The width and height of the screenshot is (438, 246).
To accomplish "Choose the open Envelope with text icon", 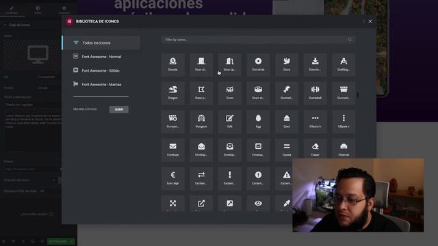I will pos(230,150).
